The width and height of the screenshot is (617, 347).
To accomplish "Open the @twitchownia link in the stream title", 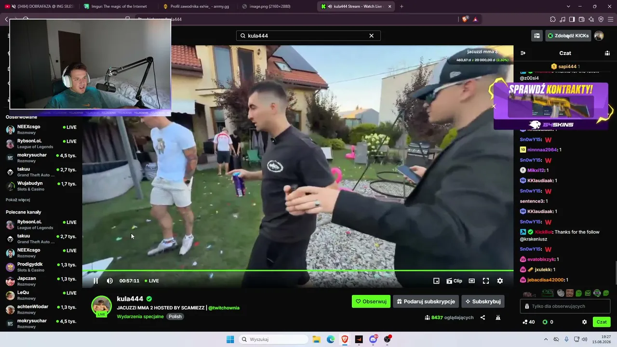I will 224,308.
